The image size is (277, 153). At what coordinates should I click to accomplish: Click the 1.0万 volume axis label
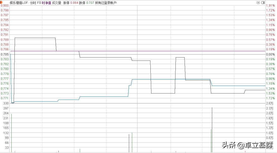click(270, 133)
